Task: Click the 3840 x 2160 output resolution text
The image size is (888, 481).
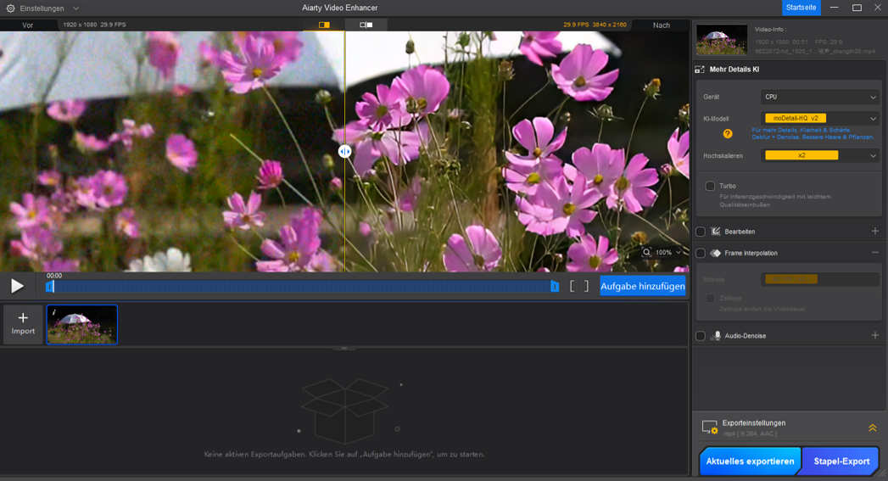Action: click(609, 25)
